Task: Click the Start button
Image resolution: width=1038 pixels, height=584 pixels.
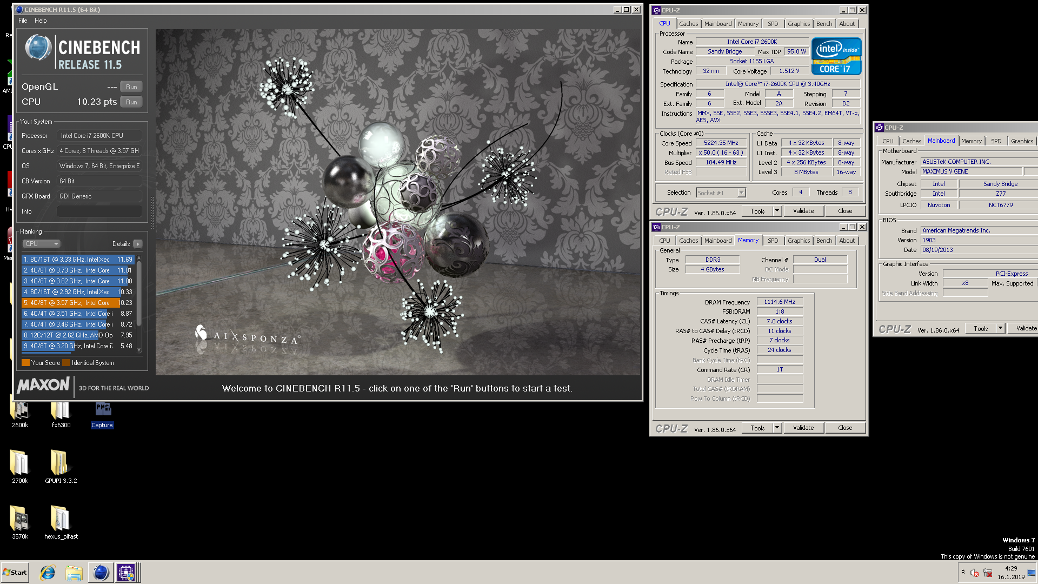Action: tap(15, 573)
